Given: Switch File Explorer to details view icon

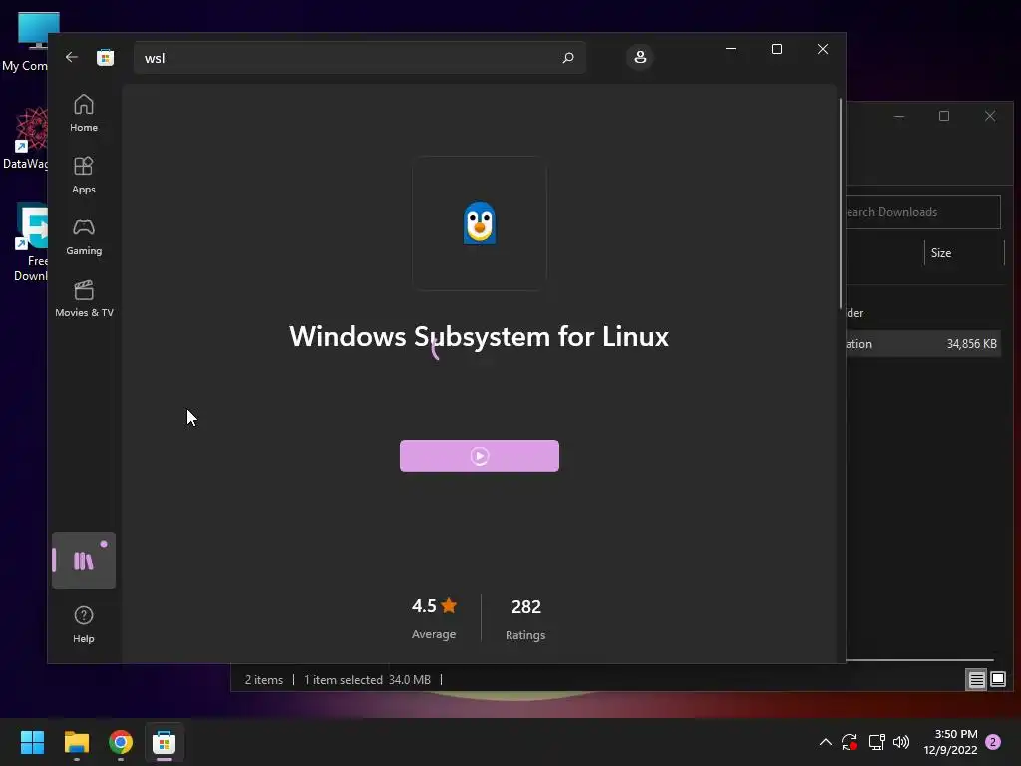Looking at the screenshot, I should click(x=977, y=680).
